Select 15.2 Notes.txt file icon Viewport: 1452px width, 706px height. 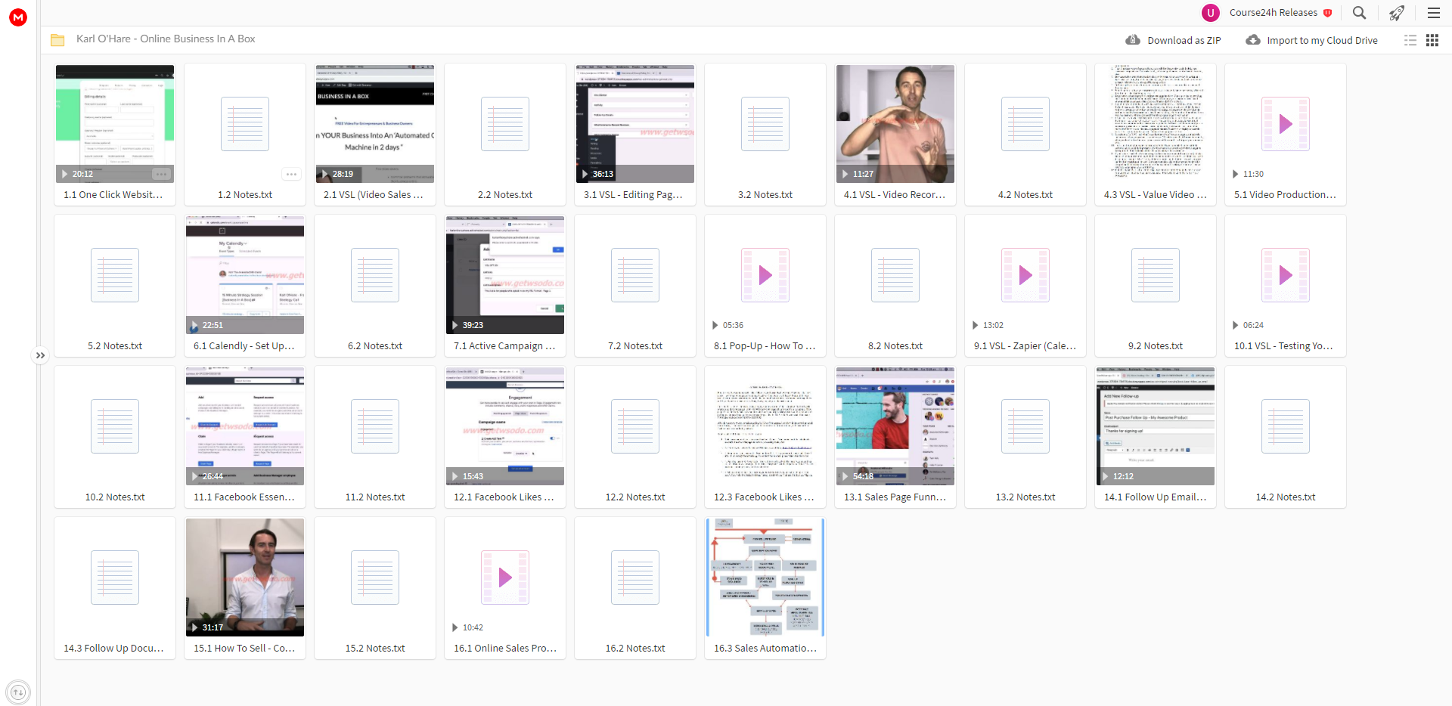pyautogui.click(x=375, y=577)
